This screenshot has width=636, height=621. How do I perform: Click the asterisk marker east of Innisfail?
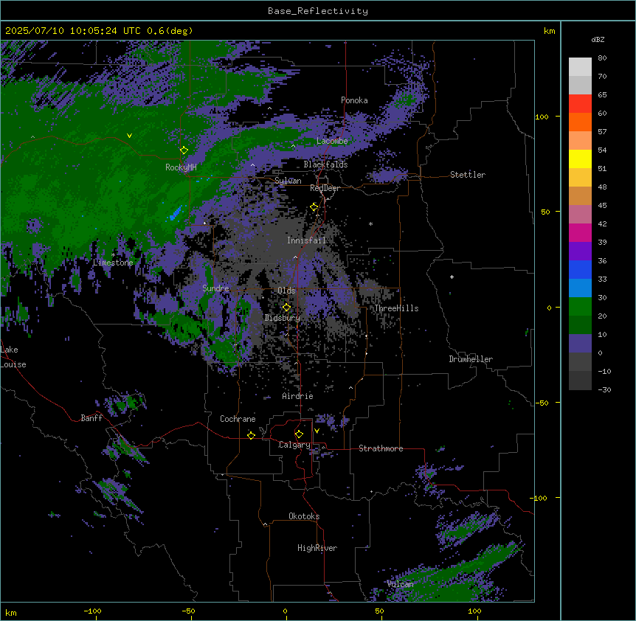coord(370,223)
